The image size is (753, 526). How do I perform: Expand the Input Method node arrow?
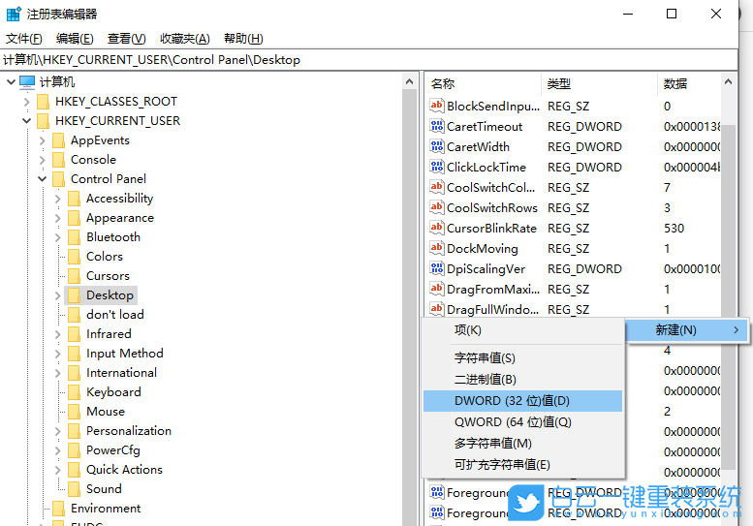57,354
